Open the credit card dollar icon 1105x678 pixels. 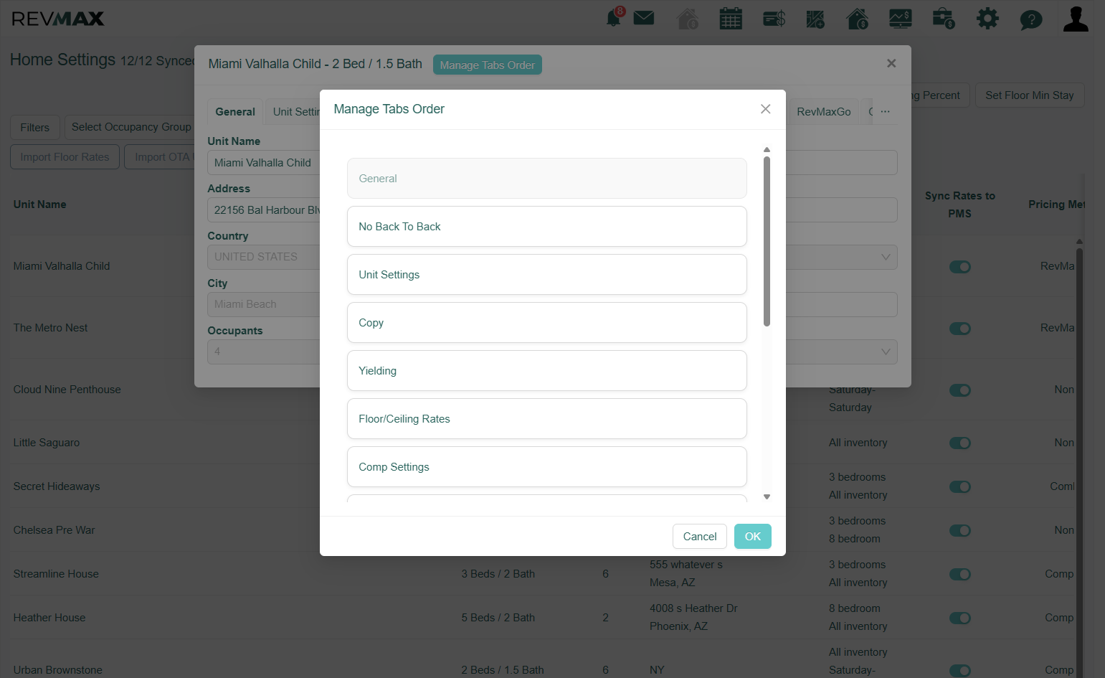pyautogui.click(x=774, y=19)
